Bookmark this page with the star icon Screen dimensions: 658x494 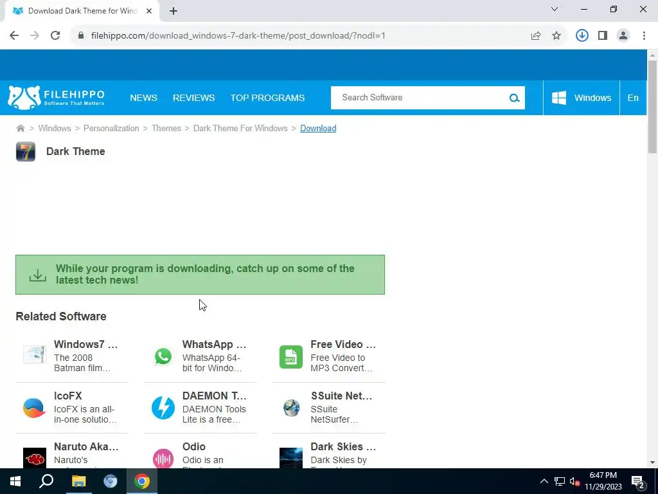pyautogui.click(x=556, y=36)
